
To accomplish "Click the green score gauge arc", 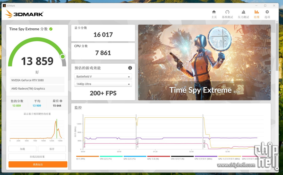I will 37,51.
